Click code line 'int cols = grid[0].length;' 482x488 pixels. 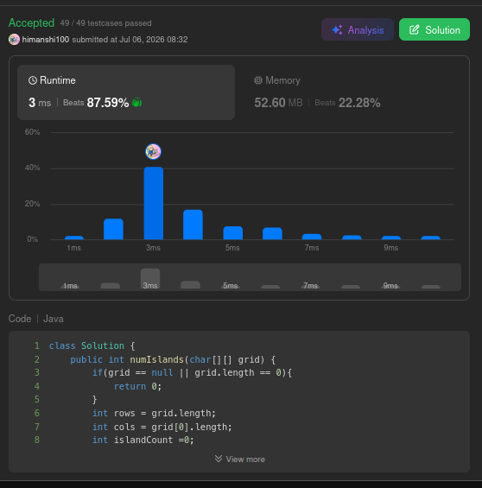tap(162, 427)
